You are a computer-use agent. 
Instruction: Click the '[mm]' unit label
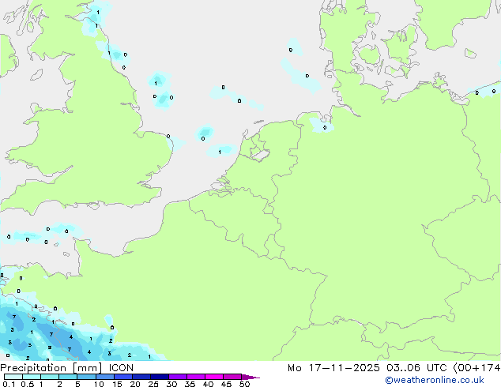(x=87, y=368)
